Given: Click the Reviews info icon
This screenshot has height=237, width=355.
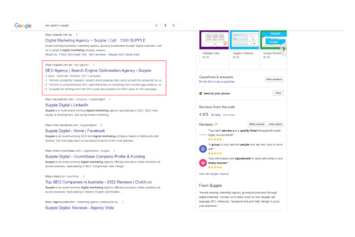Looking at the screenshot, I should pyautogui.click(x=216, y=124).
